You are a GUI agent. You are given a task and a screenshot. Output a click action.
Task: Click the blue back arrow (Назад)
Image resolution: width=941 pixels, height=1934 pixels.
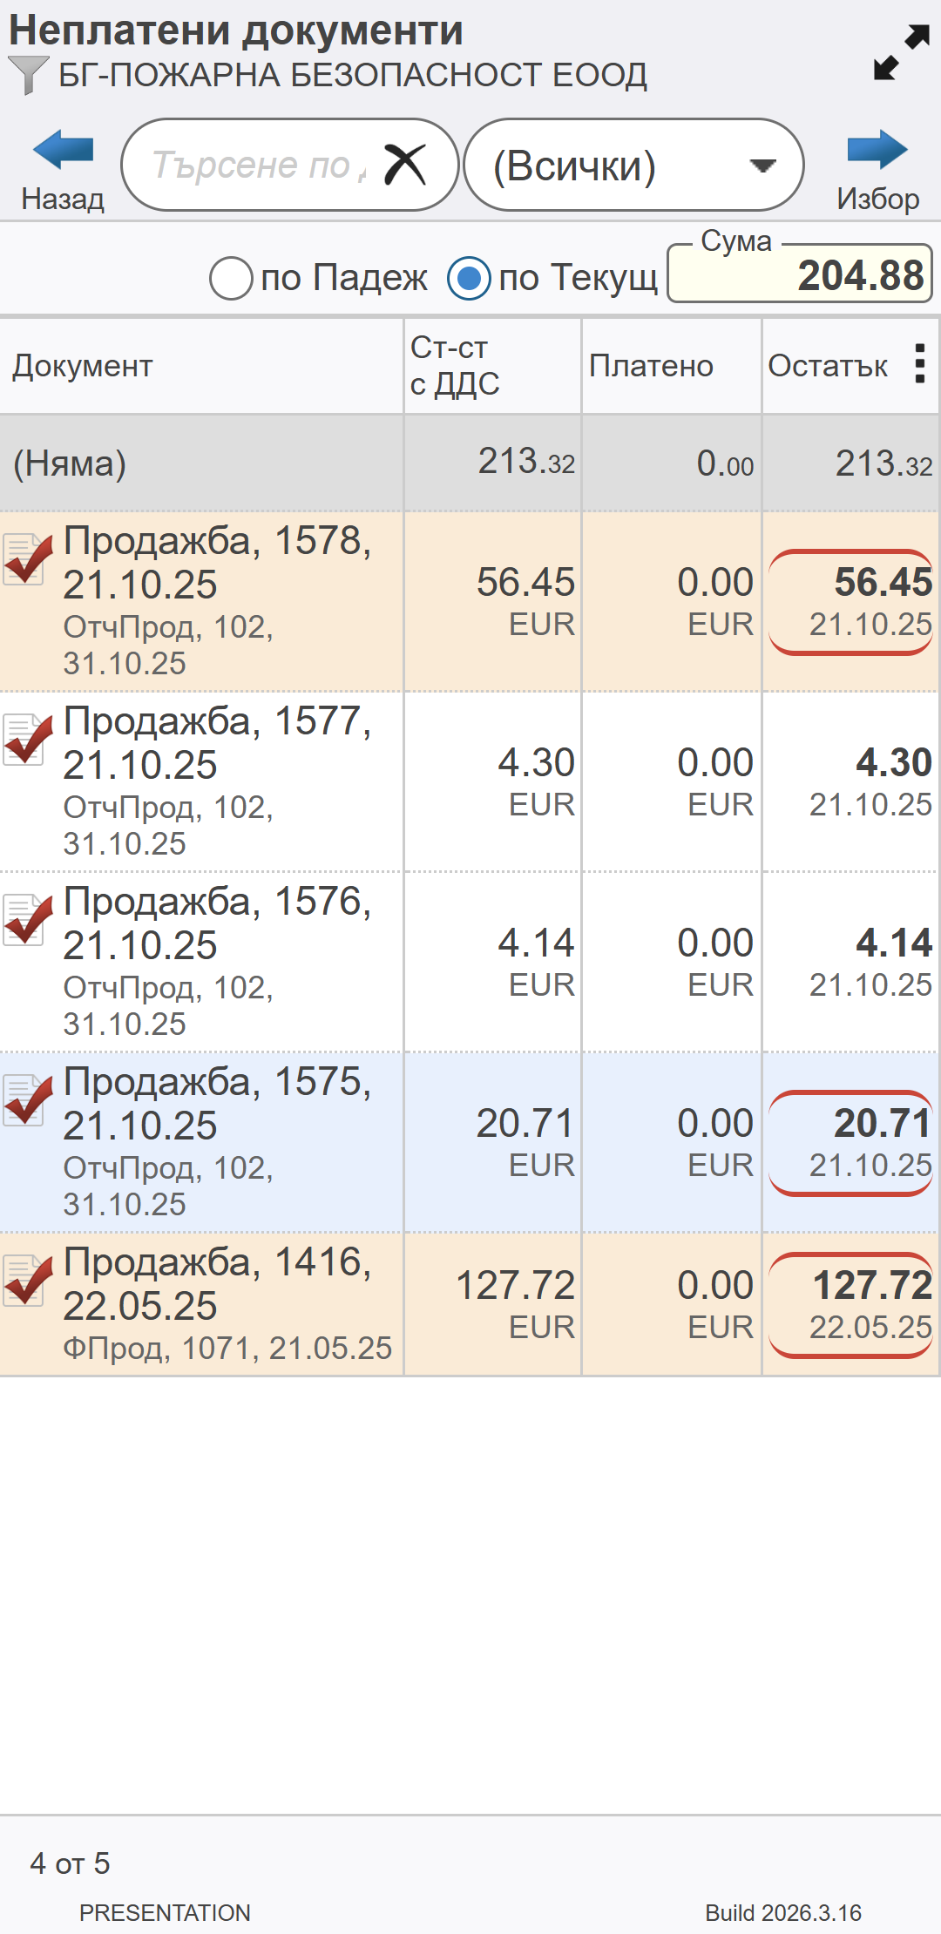point(63,152)
